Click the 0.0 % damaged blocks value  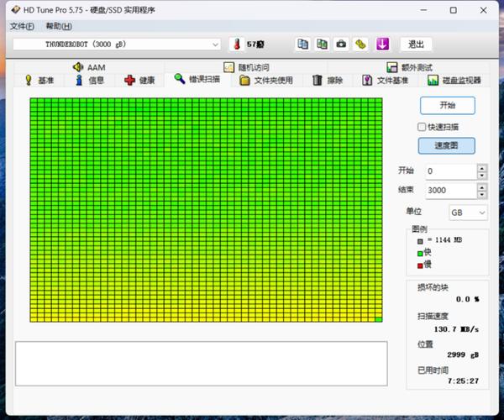pyautogui.click(x=468, y=299)
